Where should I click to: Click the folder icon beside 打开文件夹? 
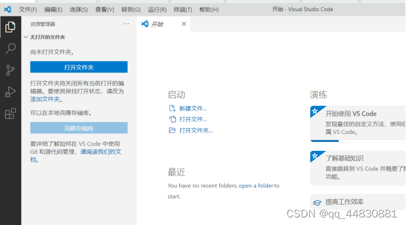pos(172,130)
